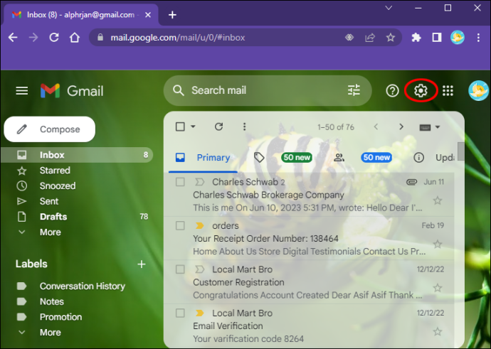The width and height of the screenshot is (491, 349).
Task: Refresh the inbox mail list
Action: (x=218, y=127)
